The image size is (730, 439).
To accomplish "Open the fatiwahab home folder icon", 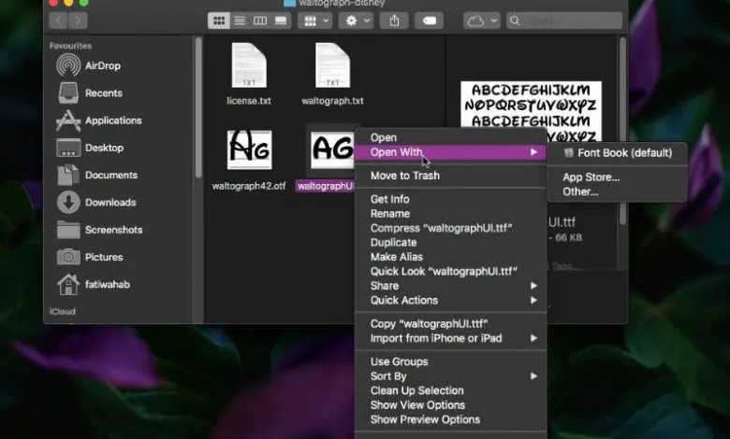I will pos(68,284).
